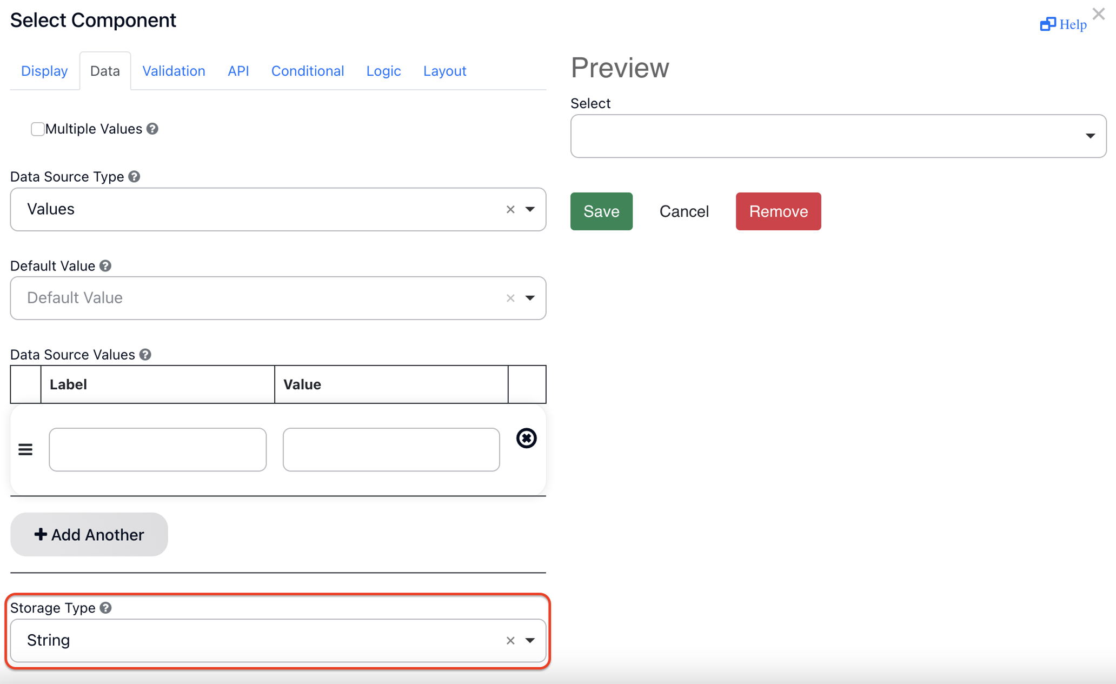
Task: Grab the drag handle of the data source row
Action: pyautogui.click(x=25, y=449)
